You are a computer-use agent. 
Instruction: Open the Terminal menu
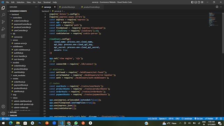(47, 2)
